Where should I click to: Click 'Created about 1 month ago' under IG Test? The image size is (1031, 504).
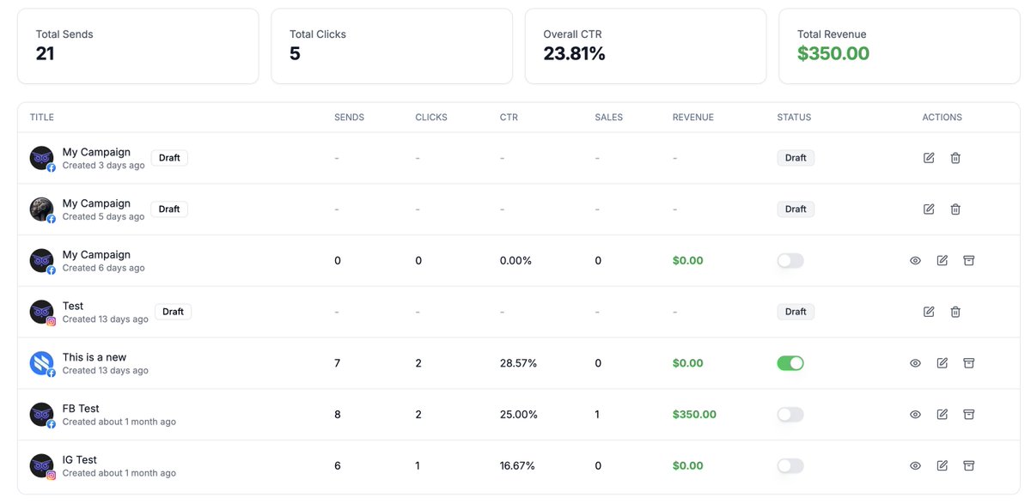(119, 473)
